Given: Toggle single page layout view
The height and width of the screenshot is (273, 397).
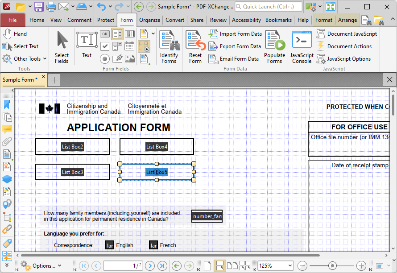Looking at the screenshot, I should coord(207,266).
